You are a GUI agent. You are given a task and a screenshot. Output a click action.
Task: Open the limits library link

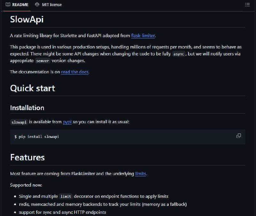click(x=140, y=173)
